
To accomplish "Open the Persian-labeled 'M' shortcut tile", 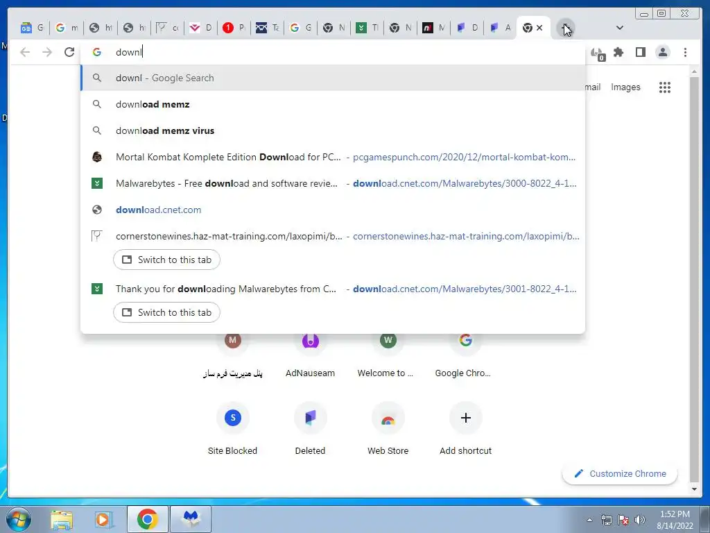I will point(232,356).
